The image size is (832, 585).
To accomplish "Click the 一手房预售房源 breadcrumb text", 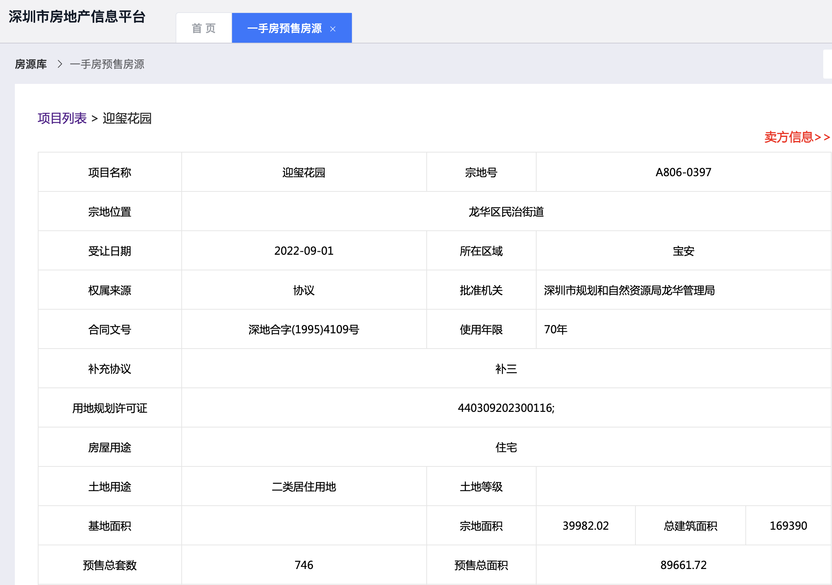I will pyautogui.click(x=107, y=64).
